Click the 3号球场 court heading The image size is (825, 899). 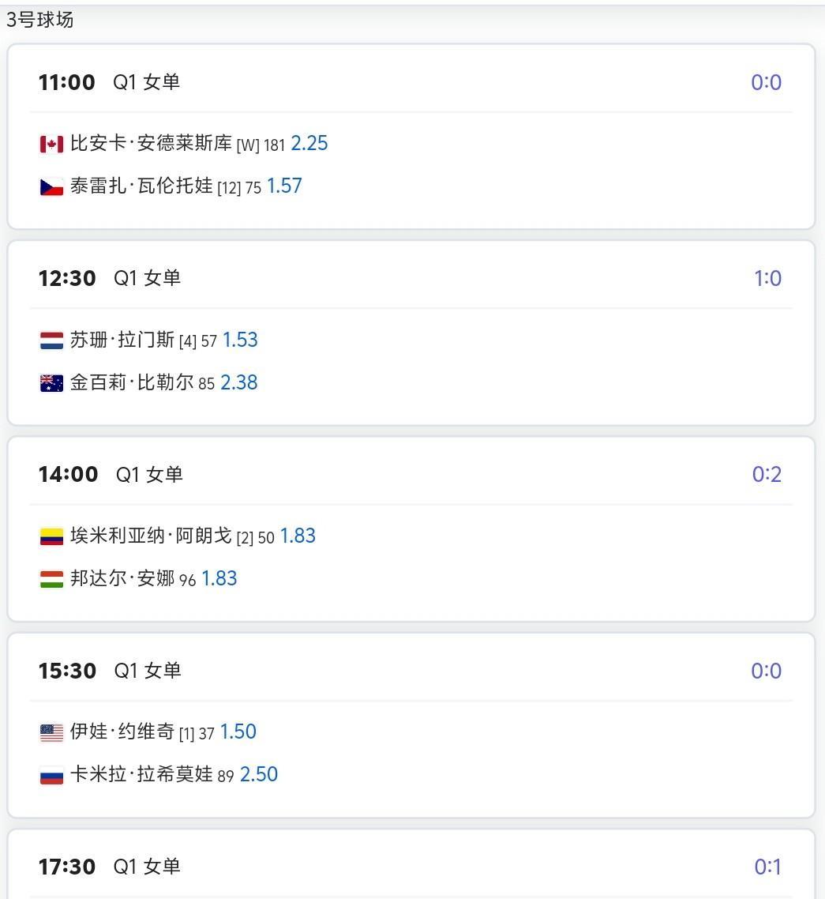(x=40, y=20)
